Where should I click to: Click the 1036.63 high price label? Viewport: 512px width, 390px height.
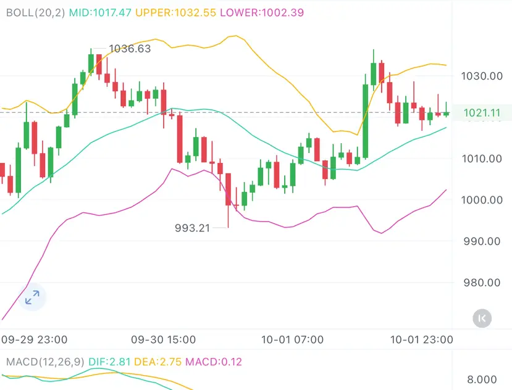(x=130, y=49)
